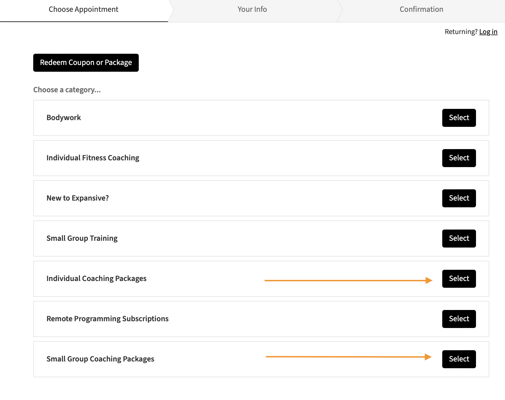Select the Small Group Training category

[459, 239]
